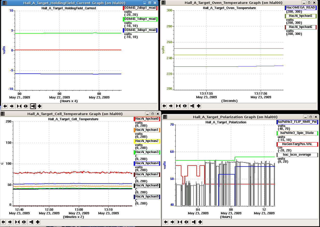The image size is (320, 227).
Task: Select the HacAi_hpchan8 curve legend
Action: pos(147,186)
